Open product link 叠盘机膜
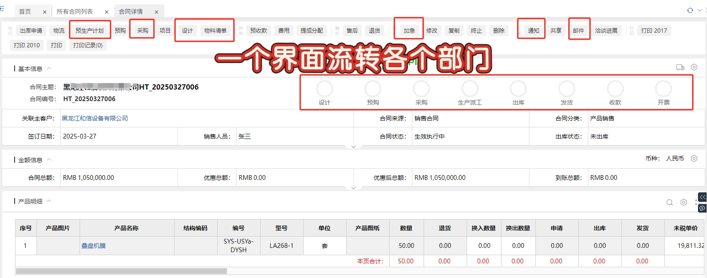 [93, 246]
